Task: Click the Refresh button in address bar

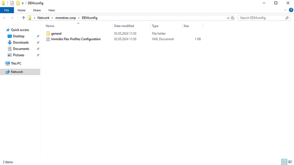Action: pos(233,18)
